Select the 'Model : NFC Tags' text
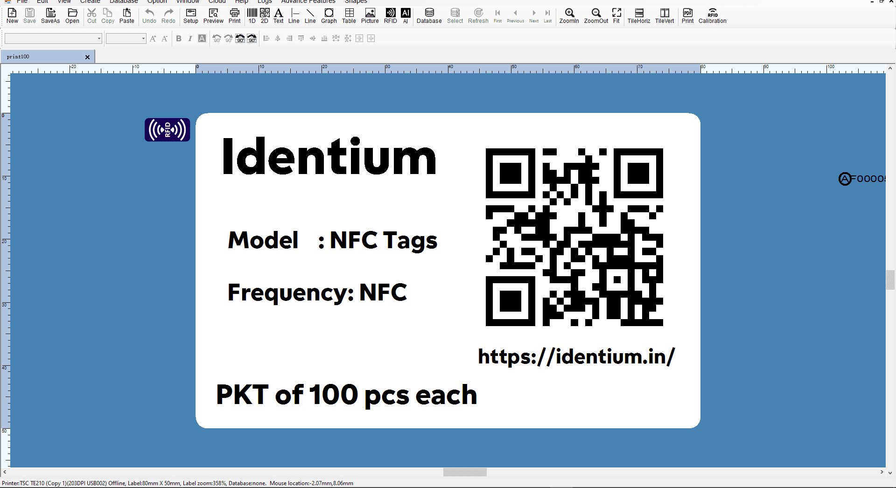 coord(332,241)
